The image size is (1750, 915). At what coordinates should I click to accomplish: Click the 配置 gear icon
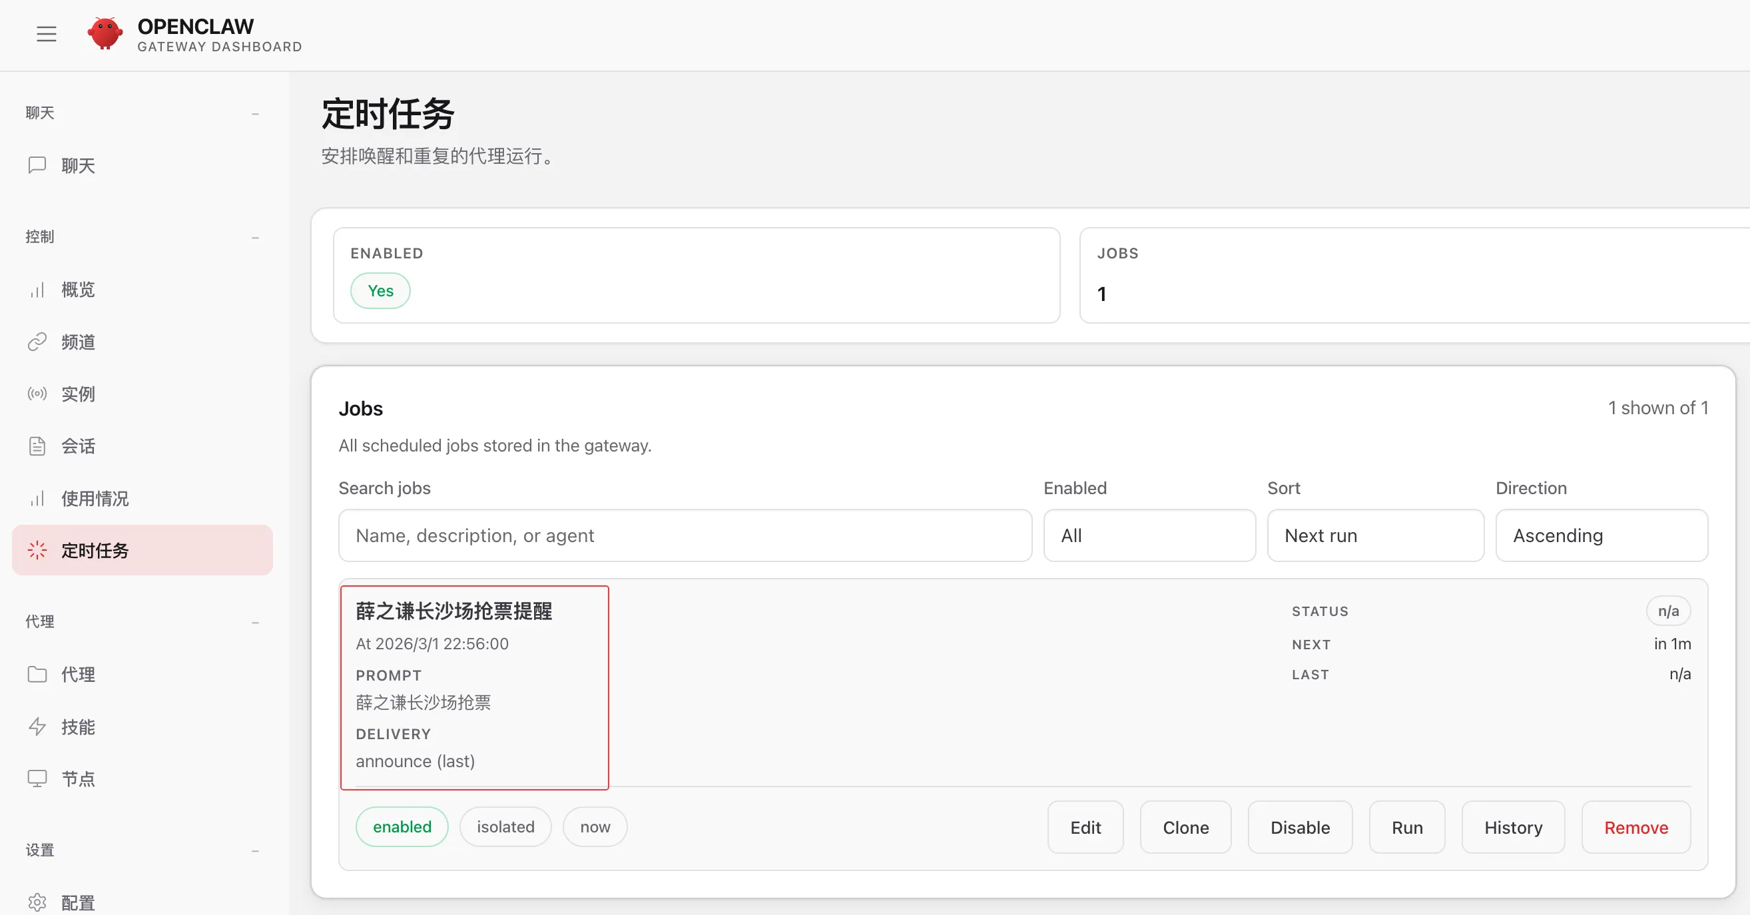[37, 902]
